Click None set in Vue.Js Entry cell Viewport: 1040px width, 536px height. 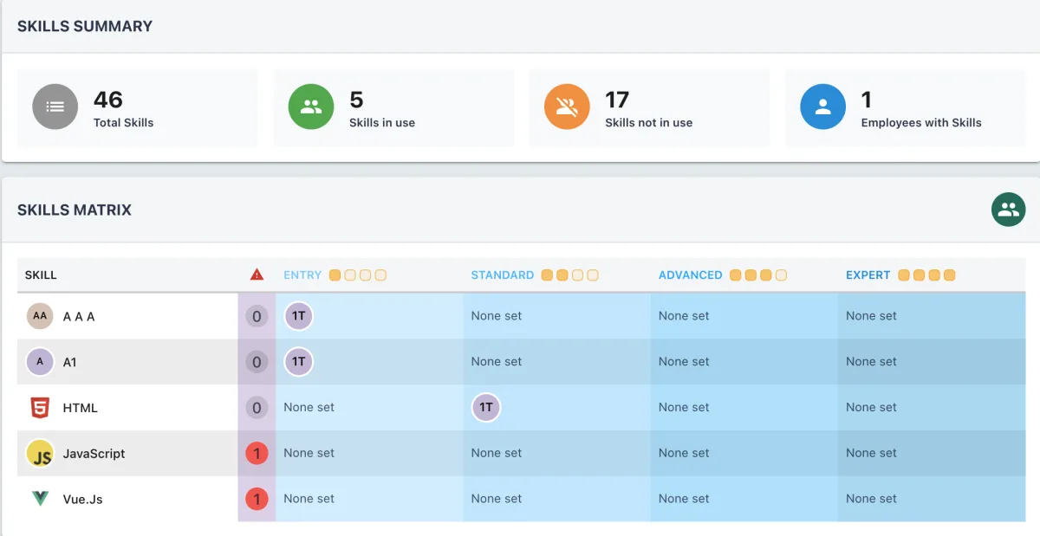point(309,499)
